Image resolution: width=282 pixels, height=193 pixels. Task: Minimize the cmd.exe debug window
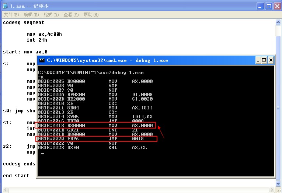(258, 60)
